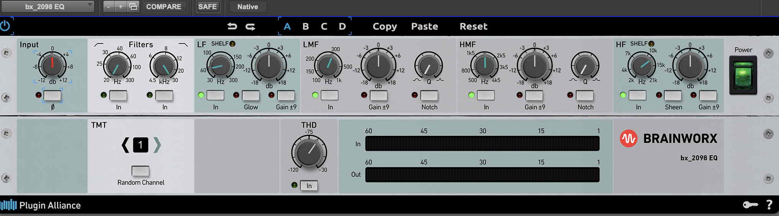Select preset slot D

coord(342,26)
